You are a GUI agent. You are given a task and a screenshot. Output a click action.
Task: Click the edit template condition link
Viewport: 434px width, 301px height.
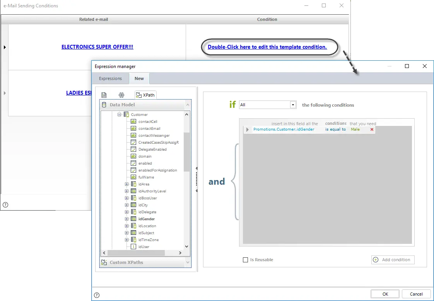coord(267,47)
